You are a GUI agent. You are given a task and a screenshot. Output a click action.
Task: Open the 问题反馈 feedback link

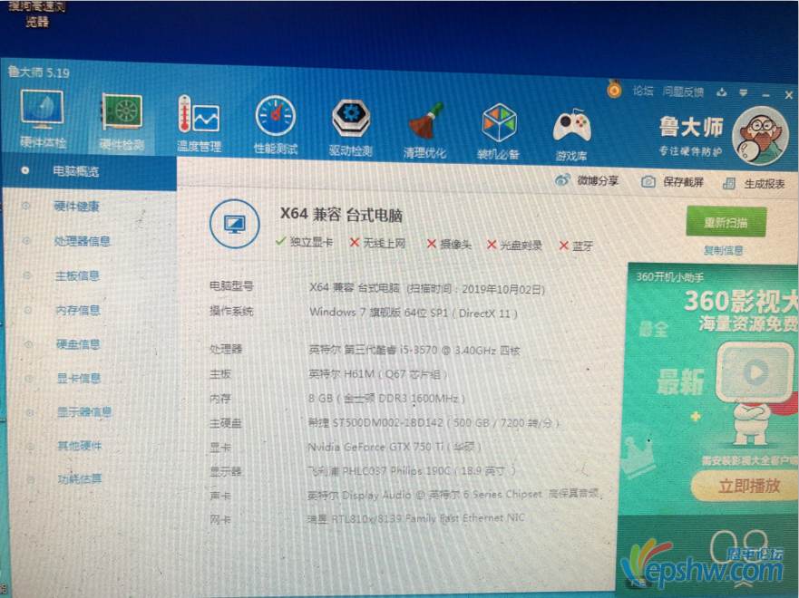tap(683, 92)
